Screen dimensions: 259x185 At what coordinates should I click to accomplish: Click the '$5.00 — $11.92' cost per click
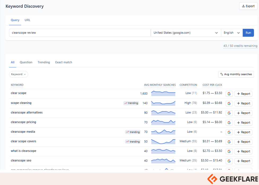tap(212, 113)
